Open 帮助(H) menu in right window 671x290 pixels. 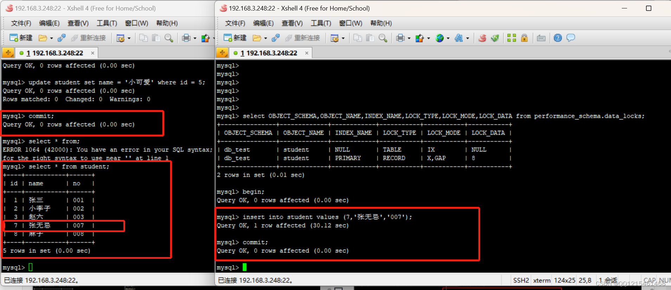(x=381, y=23)
